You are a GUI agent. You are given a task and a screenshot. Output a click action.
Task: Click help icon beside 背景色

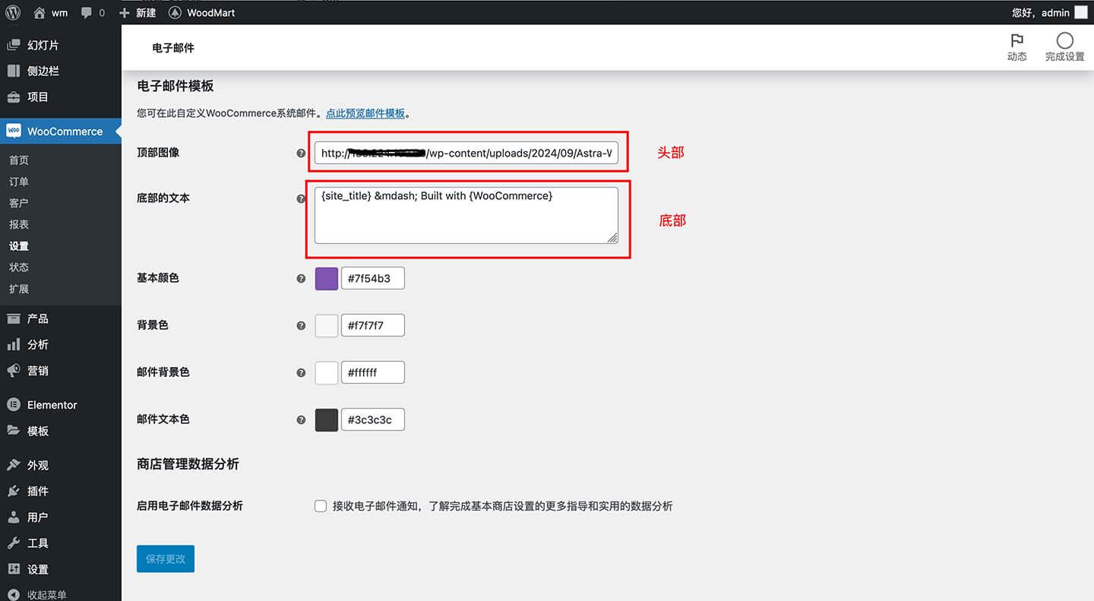click(301, 326)
